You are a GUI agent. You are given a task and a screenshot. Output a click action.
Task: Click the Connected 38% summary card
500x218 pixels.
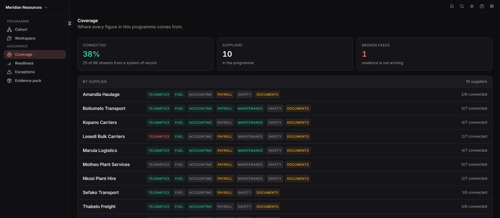point(145,54)
